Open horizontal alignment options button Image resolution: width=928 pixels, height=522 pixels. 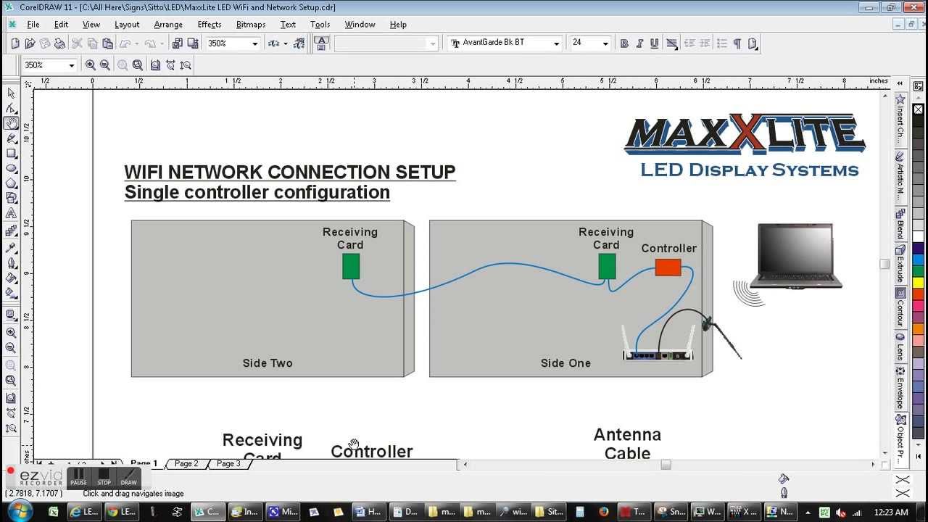tap(671, 43)
